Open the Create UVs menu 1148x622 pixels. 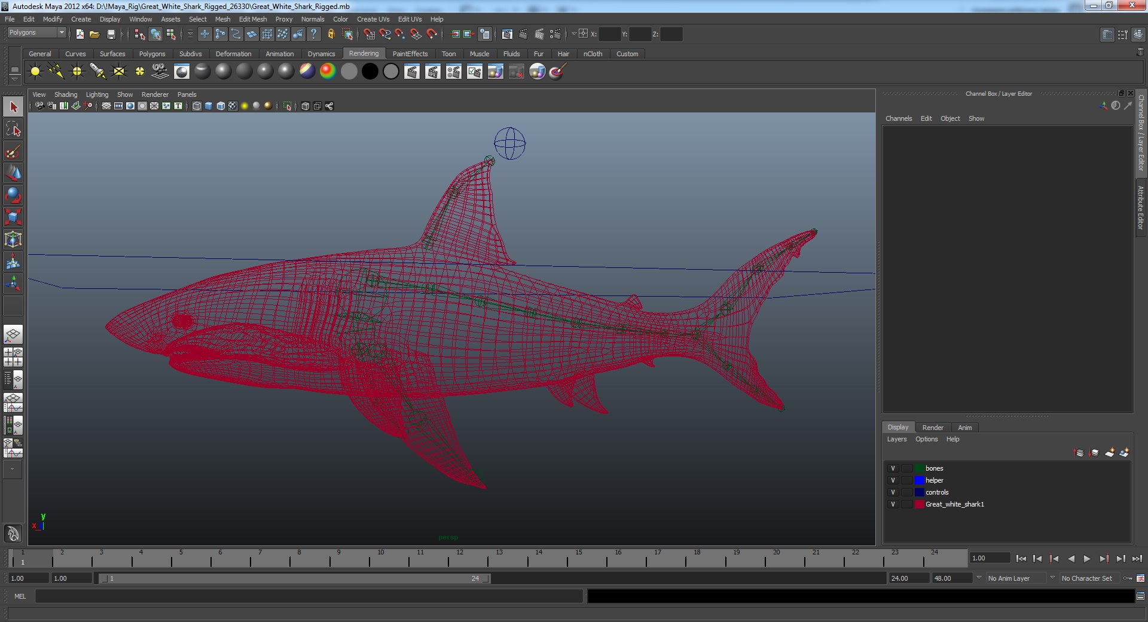click(373, 19)
